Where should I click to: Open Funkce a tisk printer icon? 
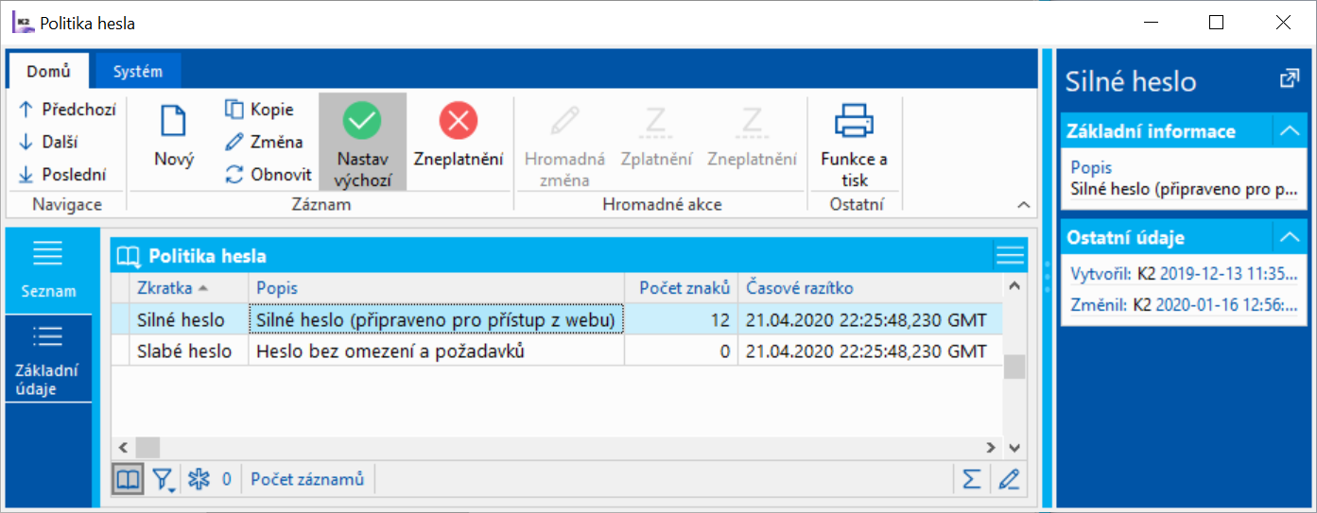tap(854, 121)
